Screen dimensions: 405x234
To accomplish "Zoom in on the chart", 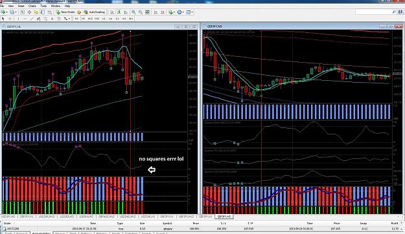I will [133, 12].
